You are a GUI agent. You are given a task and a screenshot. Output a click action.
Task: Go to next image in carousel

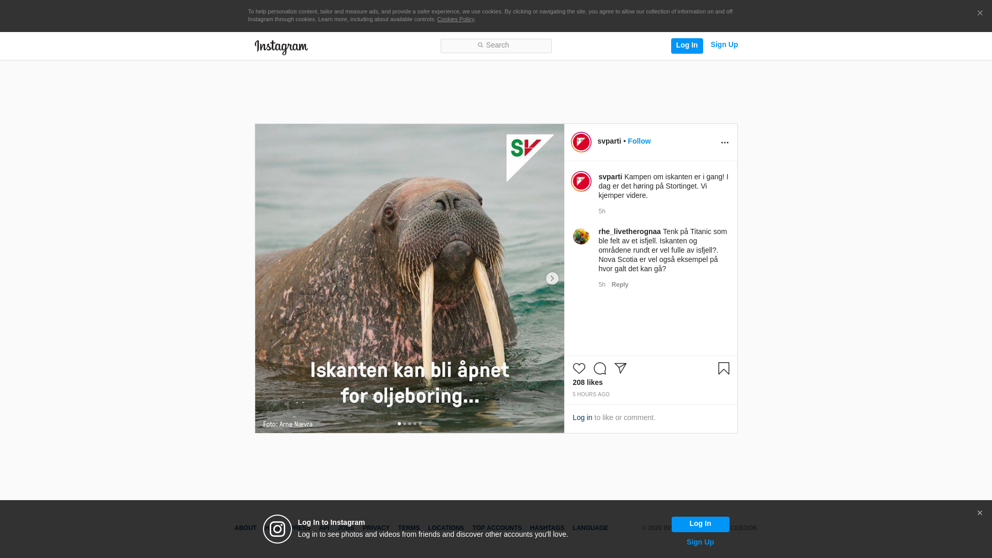click(x=552, y=278)
